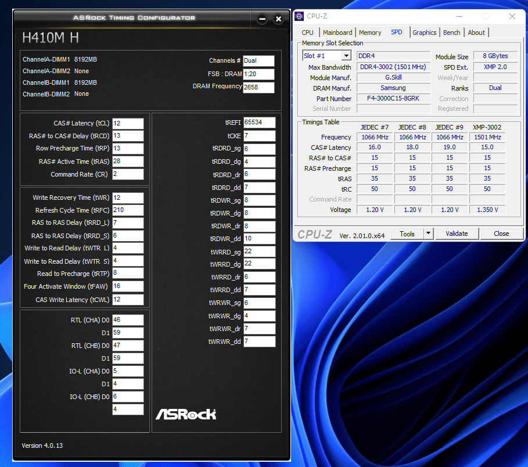Click the tWRRD_sg field showing 22
The image size is (528, 467).
point(259,252)
